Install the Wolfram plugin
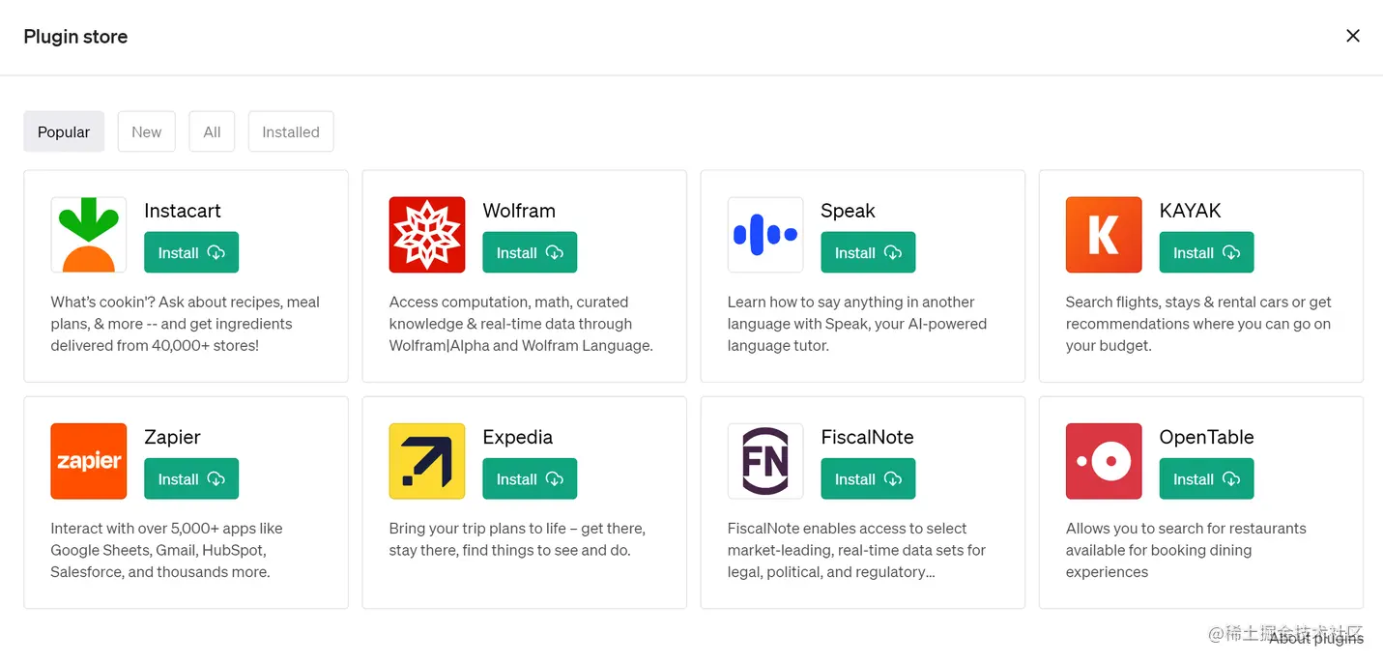Image resolution: width=1383 pixels, height=663 pixels. click(x=530, y=253)
